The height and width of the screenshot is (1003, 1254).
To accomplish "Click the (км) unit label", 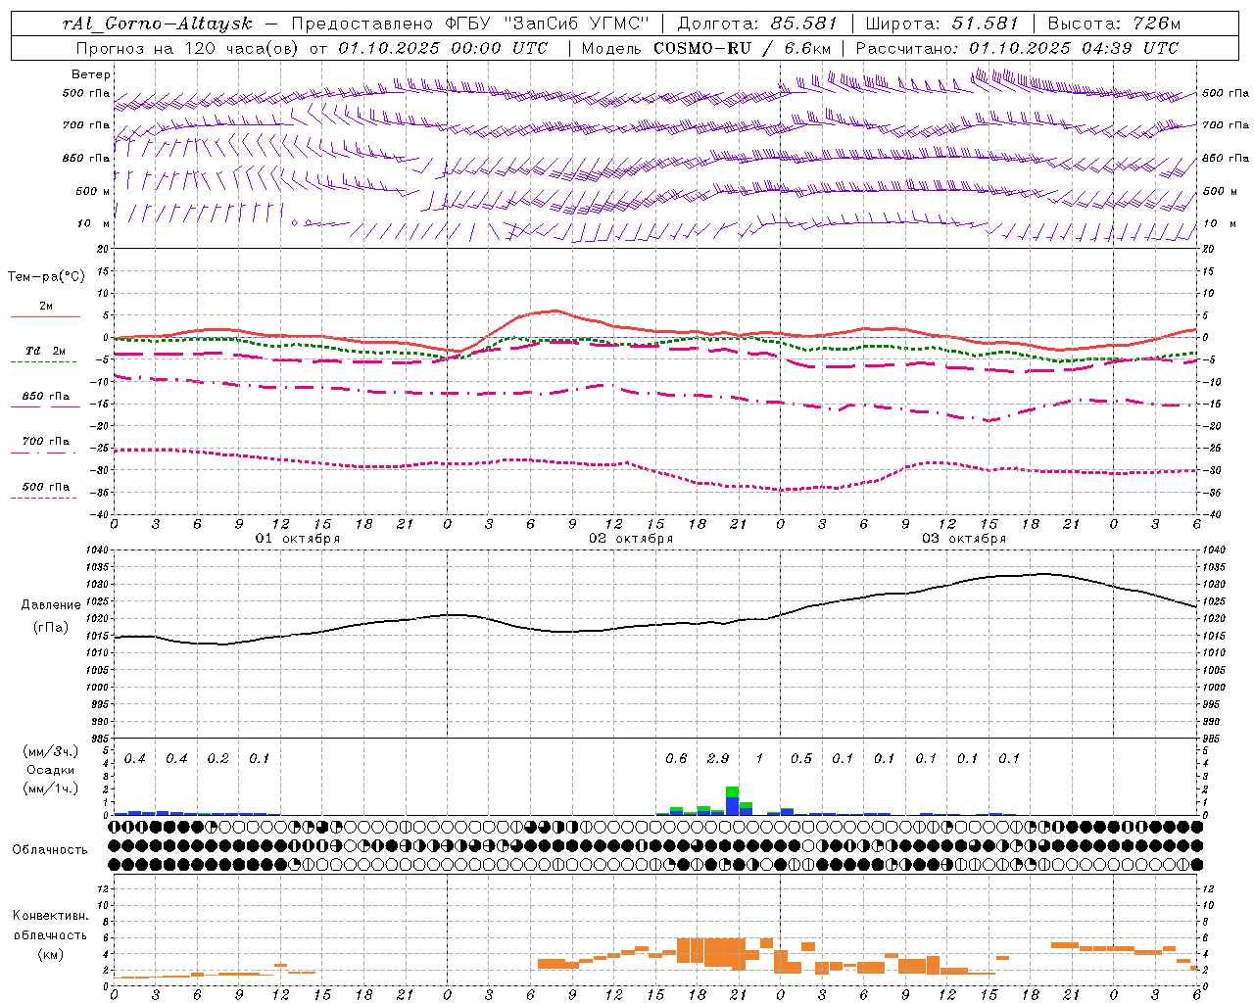I will click(x=51, y=954).
